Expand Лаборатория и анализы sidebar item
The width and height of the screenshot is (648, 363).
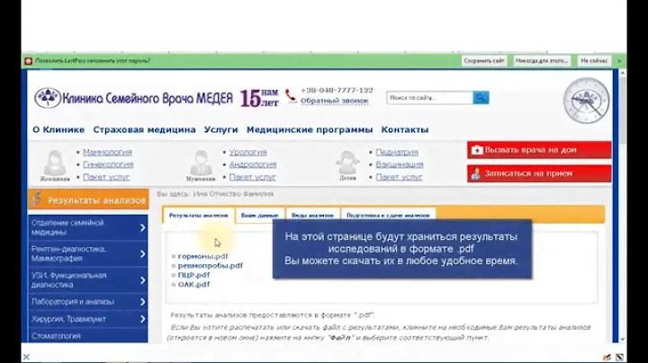[x=142, y=302]
